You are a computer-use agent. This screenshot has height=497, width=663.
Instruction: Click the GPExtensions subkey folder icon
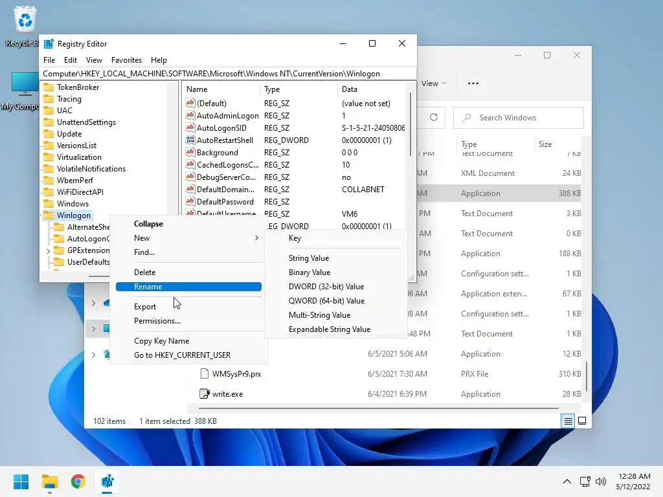[x=59, y=250]
